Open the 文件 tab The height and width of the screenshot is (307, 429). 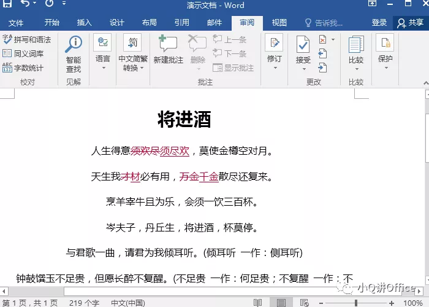(16, 23)
